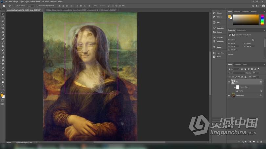The height and width of the screenshot is (149, 266).
Task: Hide the Background layer
Action: click(x=229, y=95)
